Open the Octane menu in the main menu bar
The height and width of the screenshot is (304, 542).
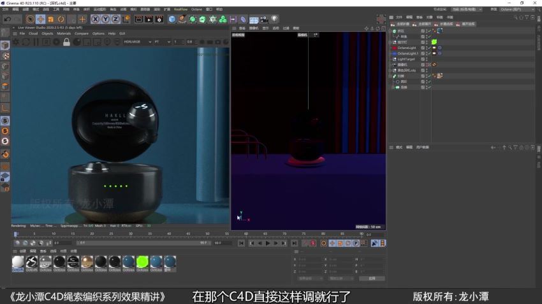(196, 10)
